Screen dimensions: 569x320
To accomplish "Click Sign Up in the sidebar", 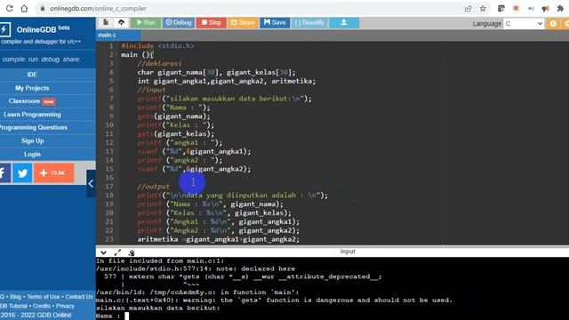I will (x=32, y=140).
